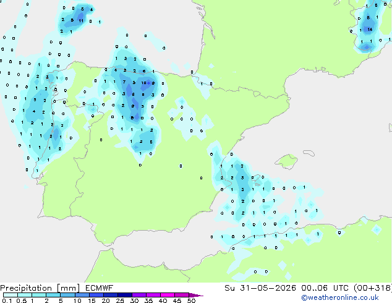
Task: Click the '(00+318)' forecast hour text
Action: pyautogui.click(x=373, y=288)
